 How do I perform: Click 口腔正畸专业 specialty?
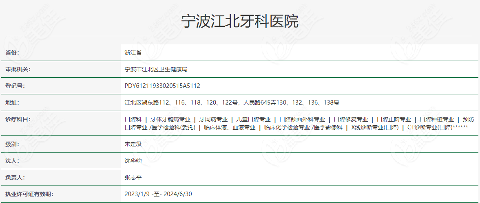pyautogui.click(x=394, y=119)
